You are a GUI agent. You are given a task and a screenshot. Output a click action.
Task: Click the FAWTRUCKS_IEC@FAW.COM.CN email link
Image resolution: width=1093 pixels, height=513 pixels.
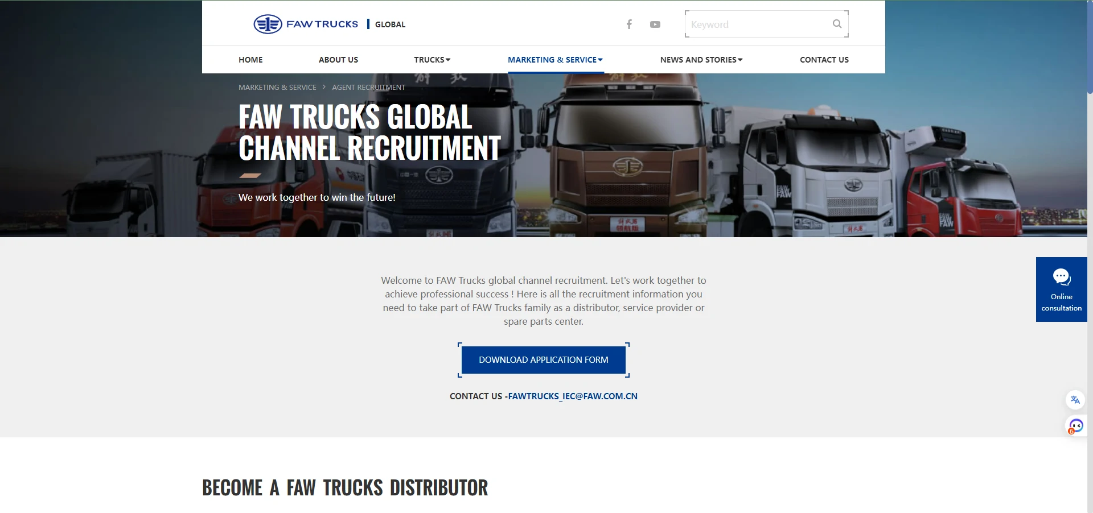(x=573, y=396)
